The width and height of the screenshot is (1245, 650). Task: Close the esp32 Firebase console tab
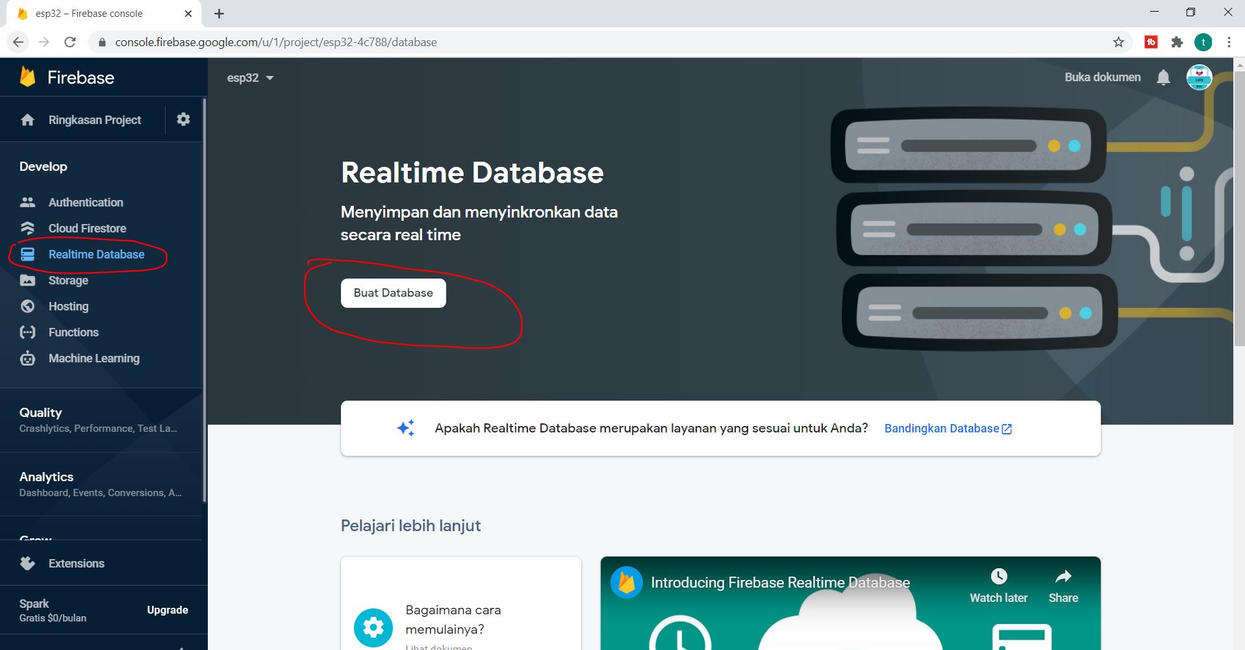pyautogui.click(x=188, y=14)
